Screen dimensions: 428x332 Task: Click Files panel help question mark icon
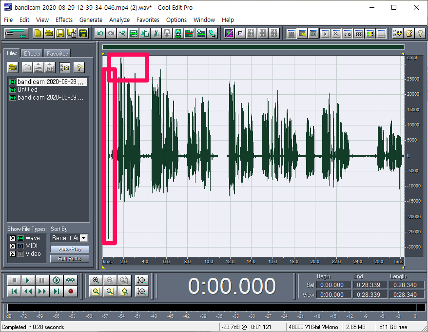pos(79,67)
